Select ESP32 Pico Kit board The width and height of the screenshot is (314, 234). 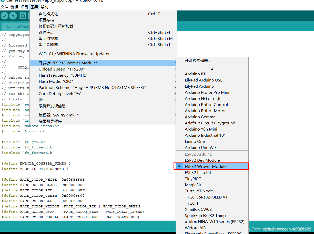[212, 173]
